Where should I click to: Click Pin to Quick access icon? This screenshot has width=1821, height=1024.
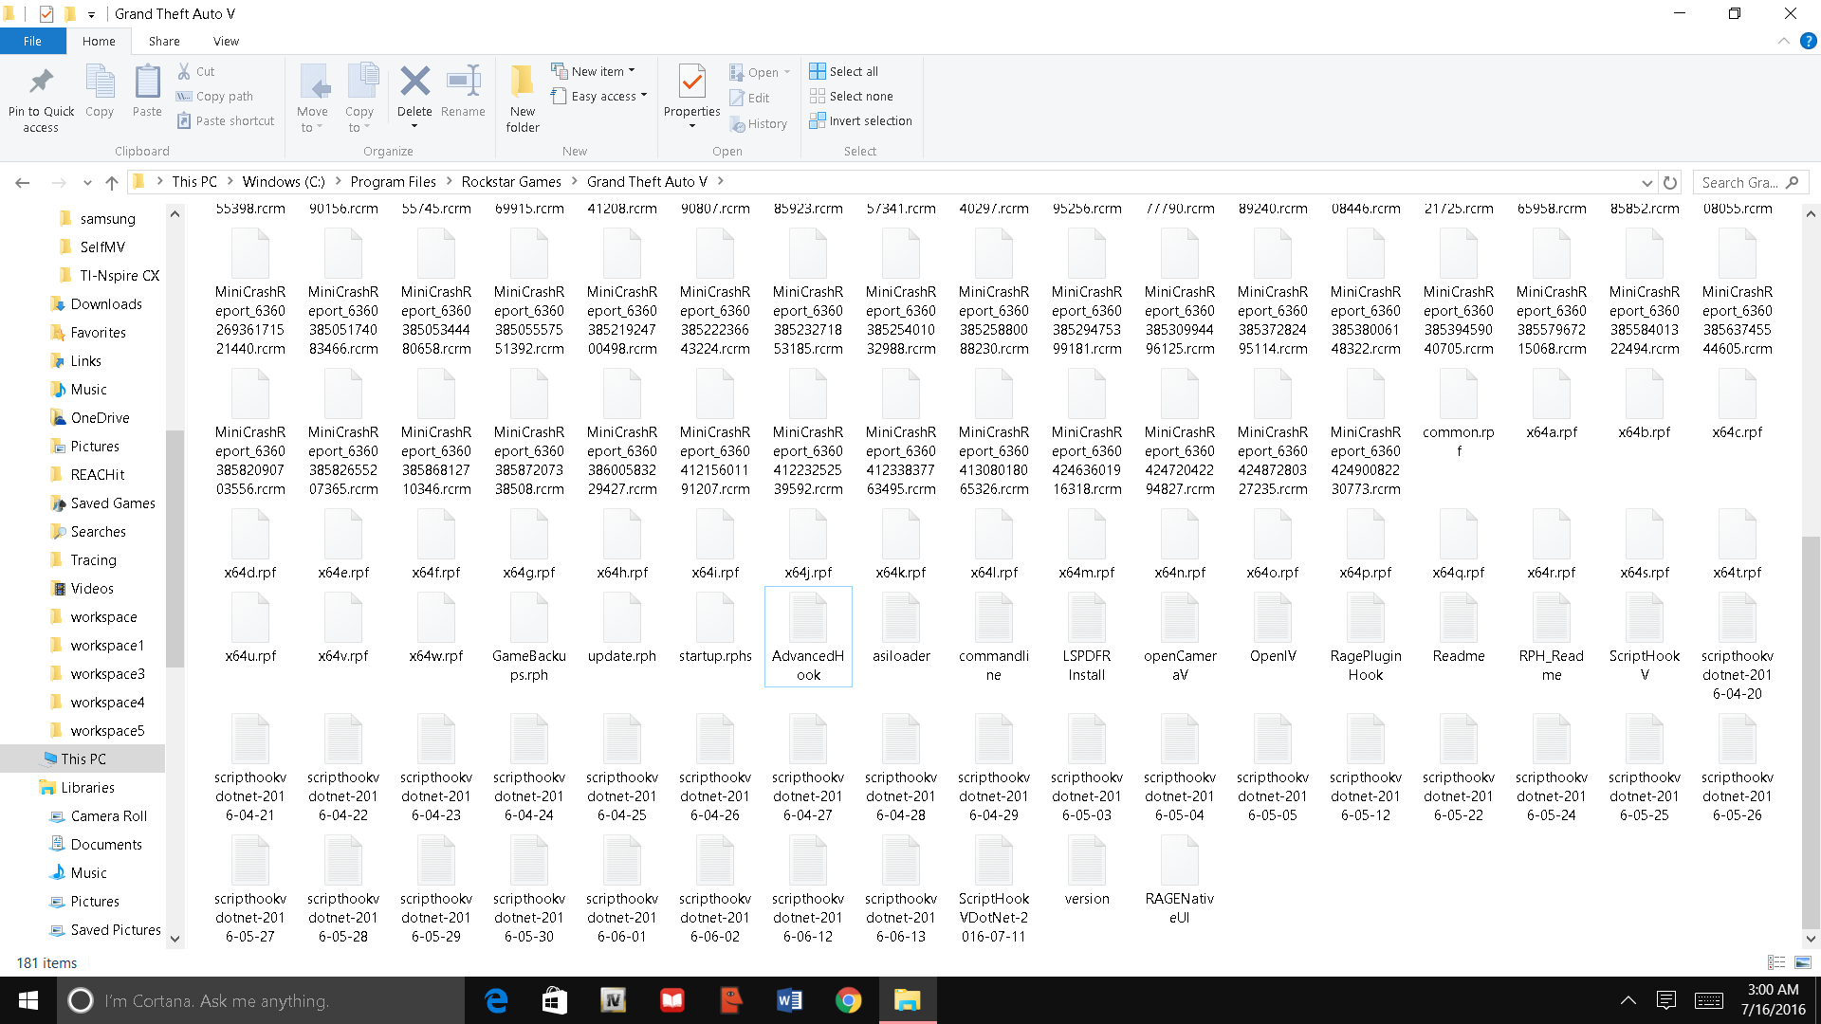coord(41,95)
